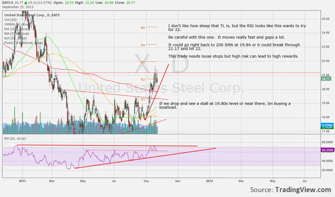The width and height of the screenshot is (335, 197).
Task: Click the Sep label on time axis
Action: [146, 181]
